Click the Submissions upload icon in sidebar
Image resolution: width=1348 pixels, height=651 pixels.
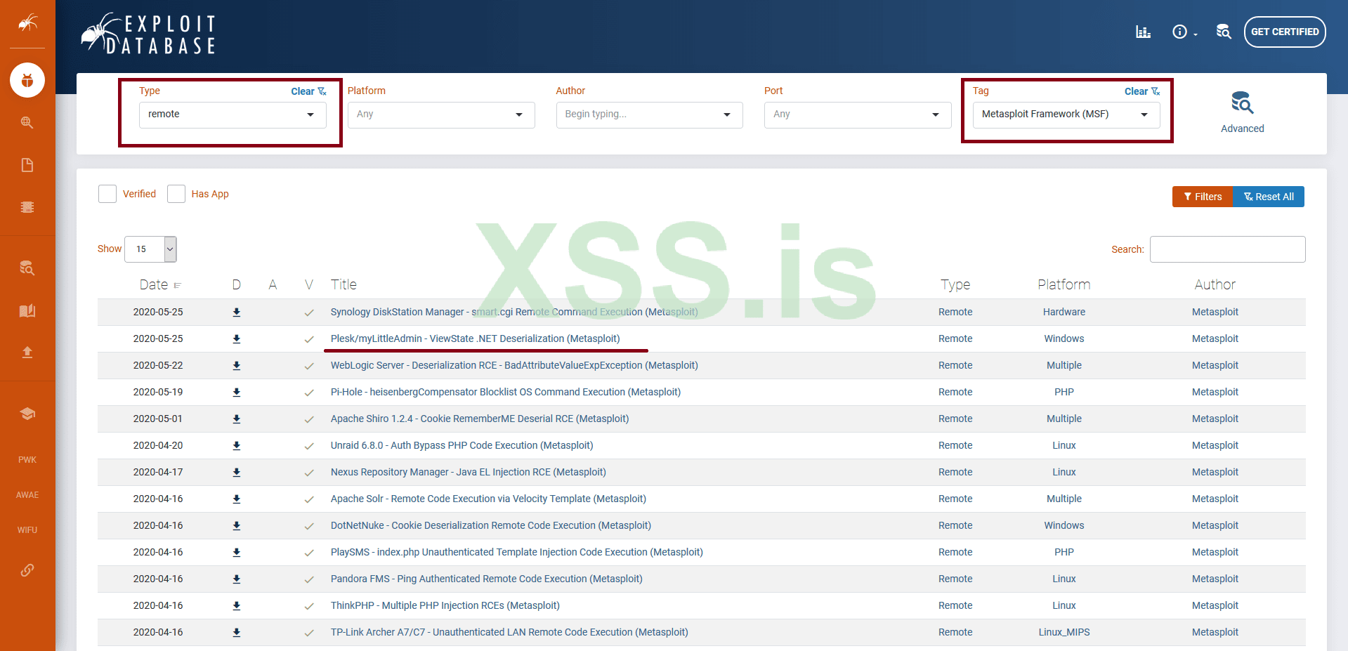pyautogui.click(x=27, y=352)
